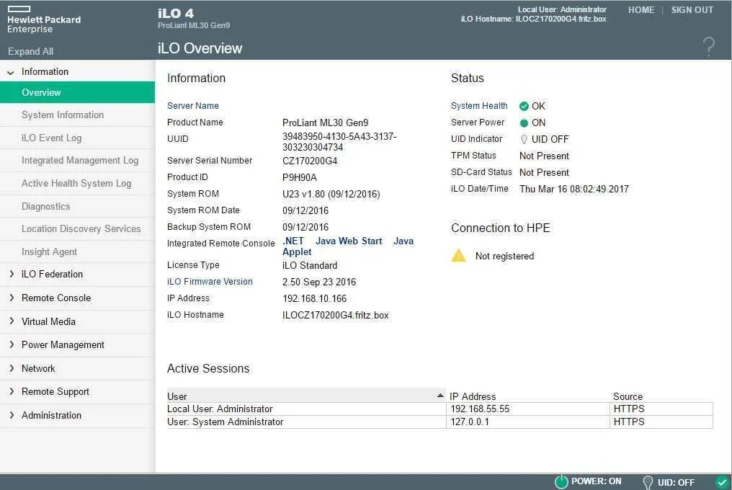
Task: Open the Insight Agent page
Action: (x=78, y=251)
